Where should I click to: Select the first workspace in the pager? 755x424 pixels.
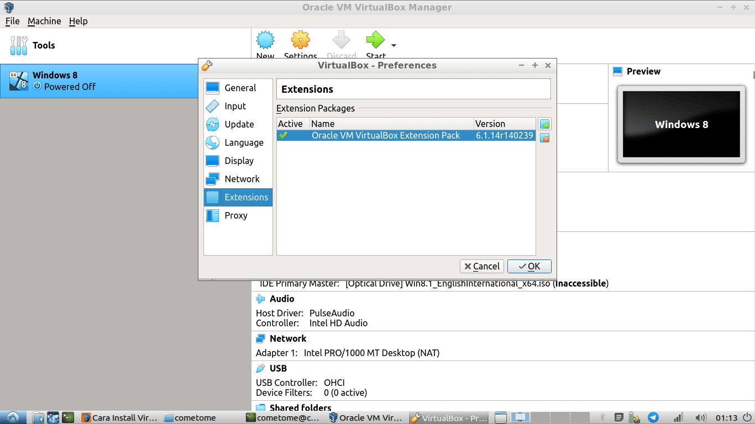(521, 418)
